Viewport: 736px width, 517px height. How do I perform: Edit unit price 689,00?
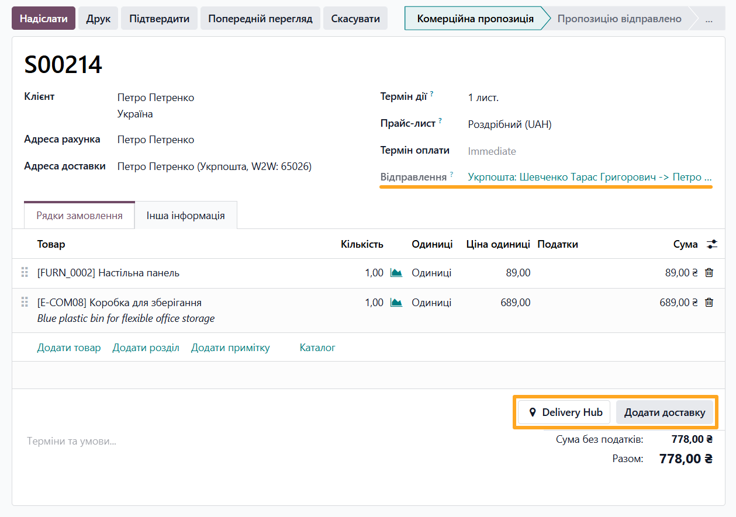click(516, 303)
